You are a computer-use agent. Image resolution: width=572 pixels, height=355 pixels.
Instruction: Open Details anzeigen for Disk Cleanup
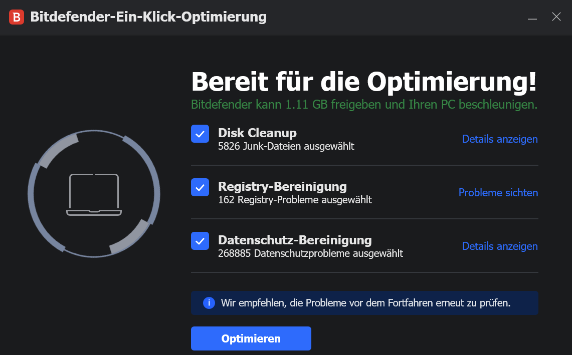pos(500,139)
